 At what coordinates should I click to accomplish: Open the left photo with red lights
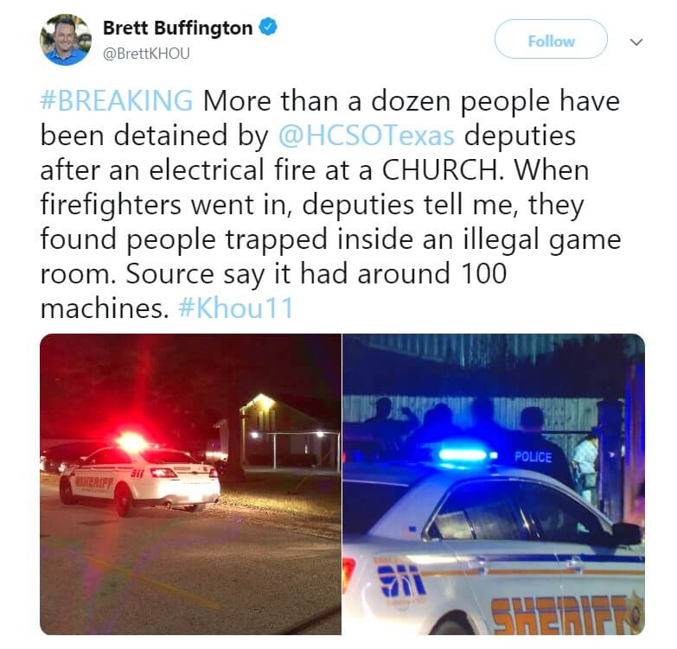click(190, 484)
